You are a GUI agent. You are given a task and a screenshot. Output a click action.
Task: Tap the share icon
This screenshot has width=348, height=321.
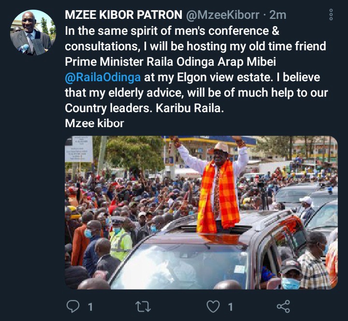(x=283, y=306)
